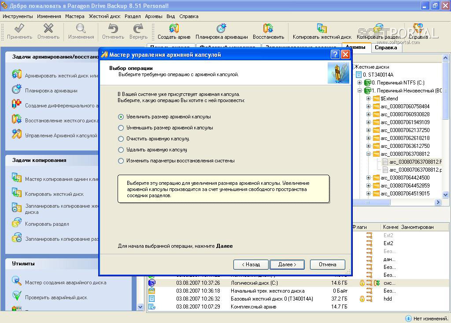This screenshot has height=323, width=451.
Task: Select Увеличить размер архивной капсулы option
Action: 164,117
